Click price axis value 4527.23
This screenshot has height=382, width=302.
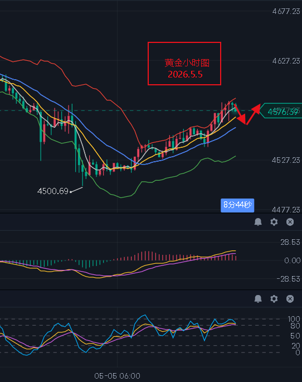point(286,160)
